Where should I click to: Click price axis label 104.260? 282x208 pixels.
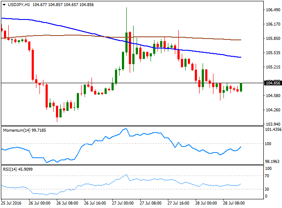click(273, 110)
